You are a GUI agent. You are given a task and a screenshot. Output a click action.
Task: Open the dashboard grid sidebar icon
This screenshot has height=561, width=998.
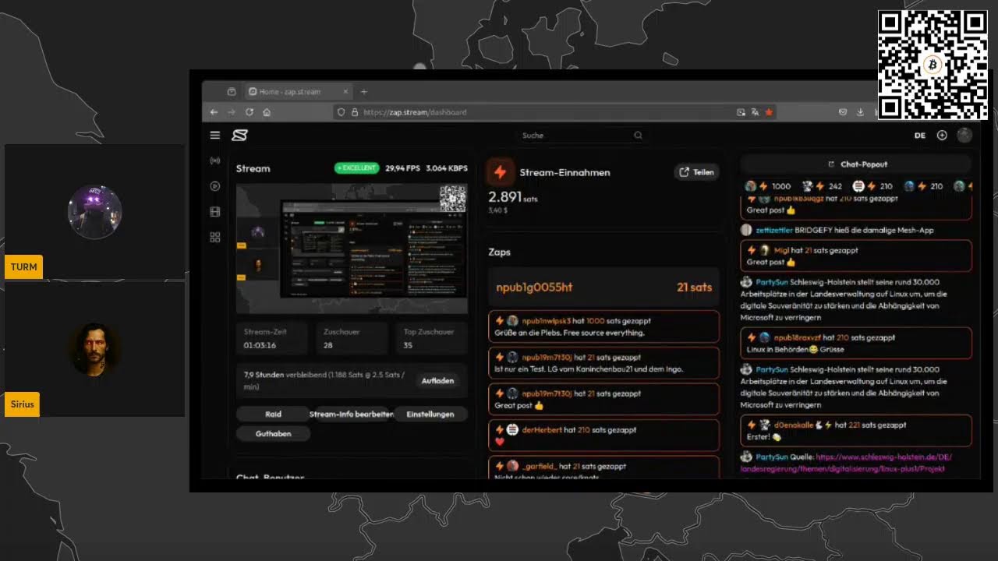point(215,237)
